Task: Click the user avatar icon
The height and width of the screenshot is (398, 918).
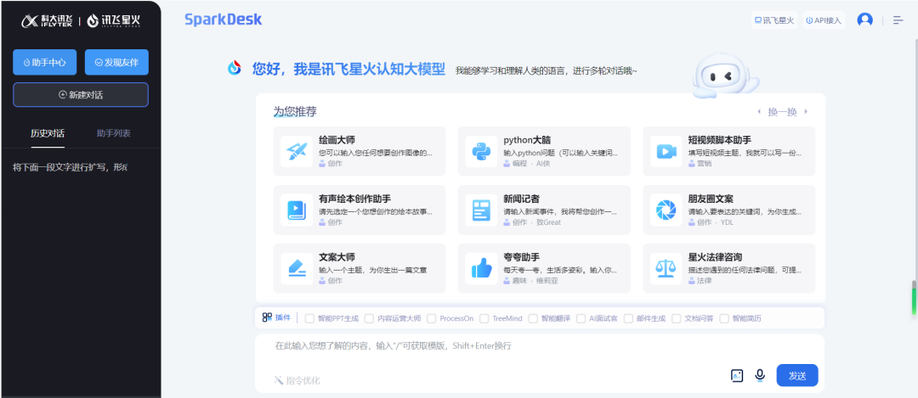Action: (x=864, y=20)
